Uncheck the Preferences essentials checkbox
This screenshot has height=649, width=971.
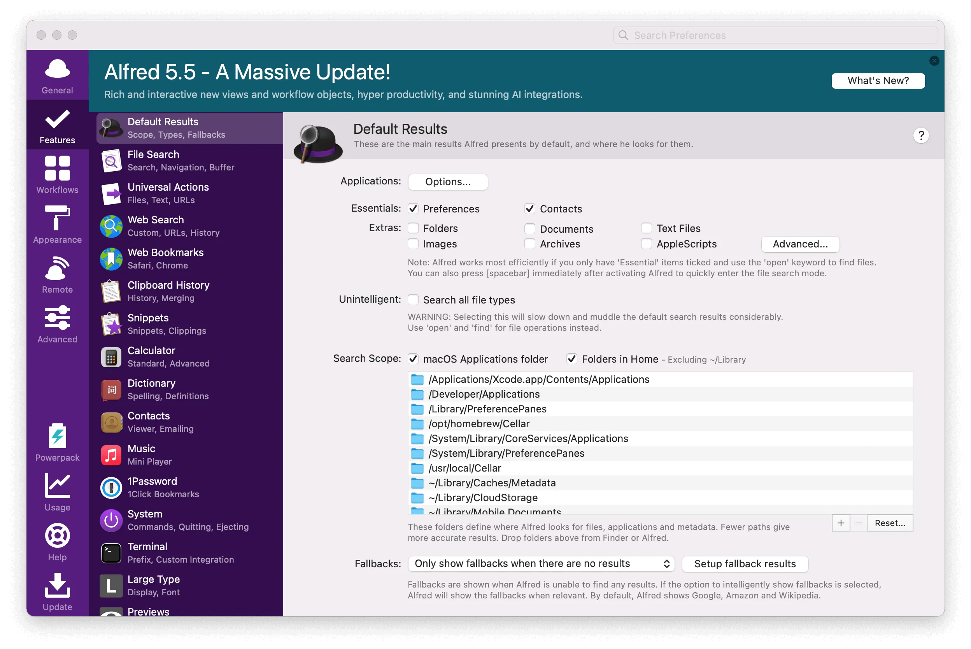pos(413,209)
